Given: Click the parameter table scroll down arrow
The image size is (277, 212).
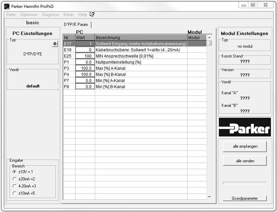Looking at the screenshot, I should click(209, 197).
